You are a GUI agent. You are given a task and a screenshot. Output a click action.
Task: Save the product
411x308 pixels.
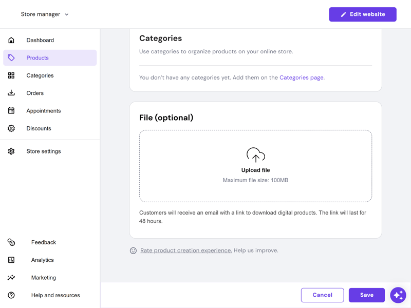coord(366,295)
